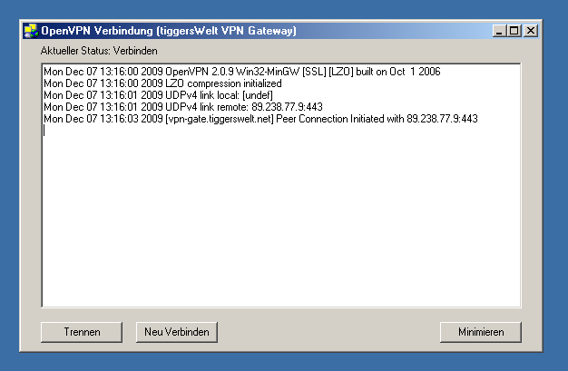Screen dimensions: 568x371
Task: Click the window title 'OpenVPN Verbindung (tiggersWelt VPN Gateway)'
Action: 169,31
